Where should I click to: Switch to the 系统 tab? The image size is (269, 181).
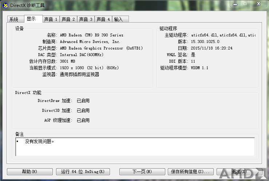[x=15, y=19]
